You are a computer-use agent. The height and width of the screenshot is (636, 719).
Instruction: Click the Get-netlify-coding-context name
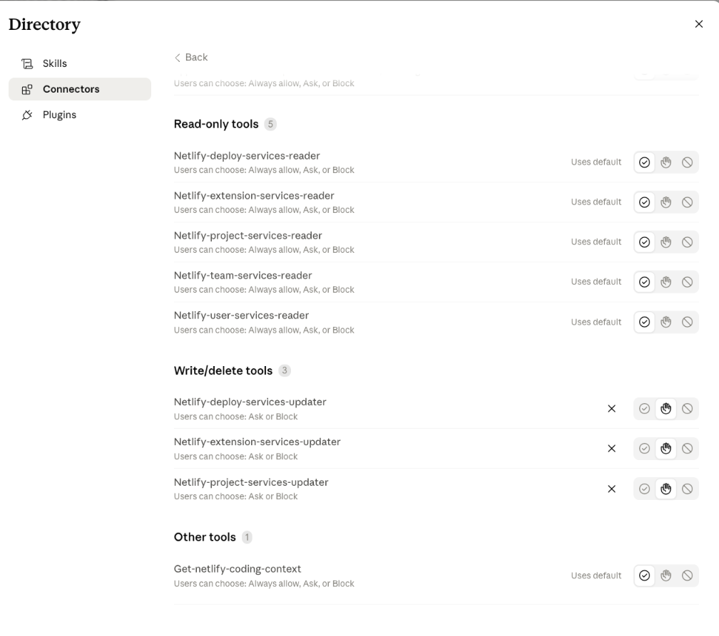pyautogui.click(x=238, y=568)
